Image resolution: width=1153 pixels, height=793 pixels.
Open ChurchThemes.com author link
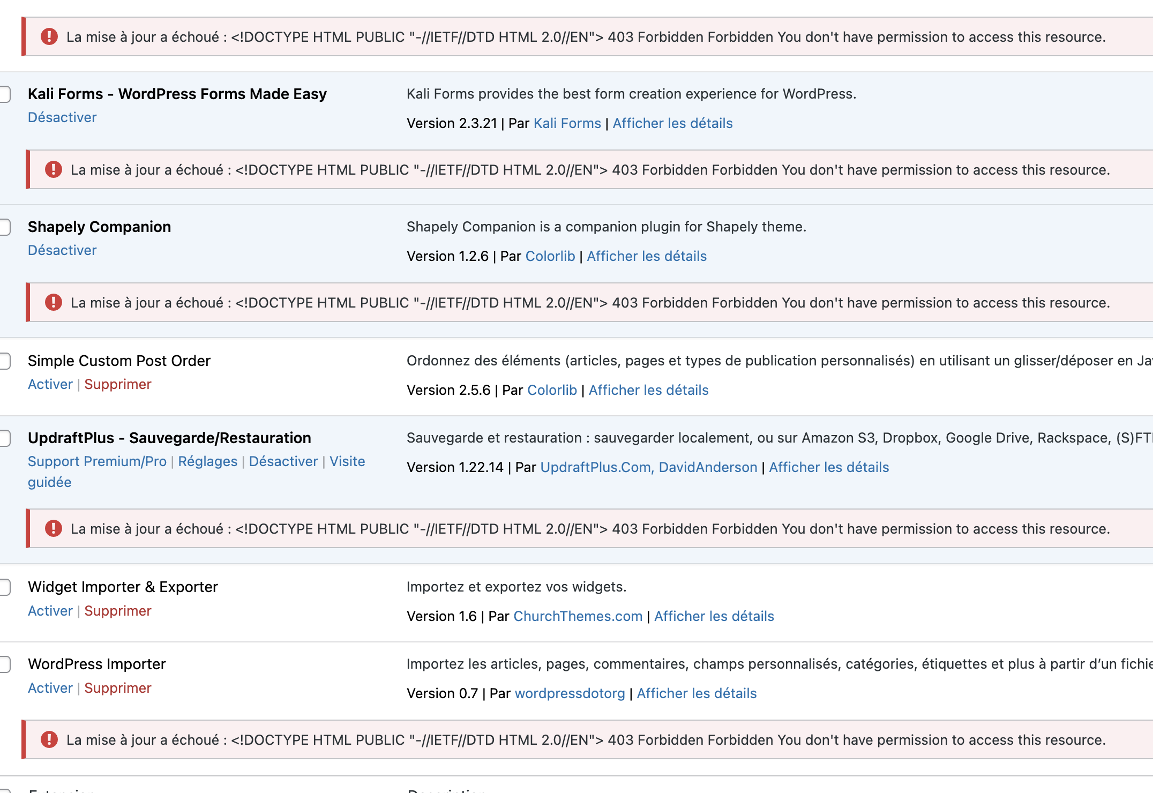pos(578,616)
